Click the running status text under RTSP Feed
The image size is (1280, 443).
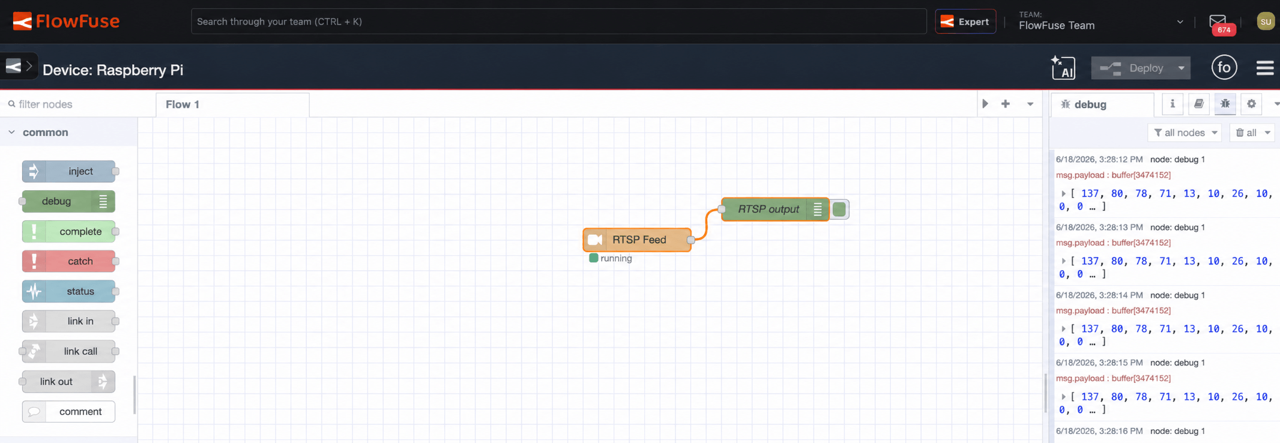616,258
